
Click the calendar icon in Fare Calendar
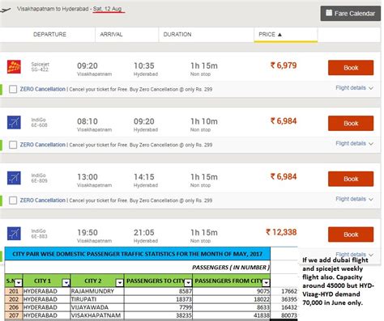click(329, 13)
